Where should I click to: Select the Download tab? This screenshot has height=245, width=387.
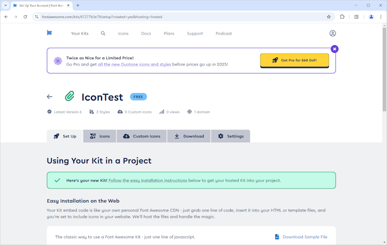189,136
